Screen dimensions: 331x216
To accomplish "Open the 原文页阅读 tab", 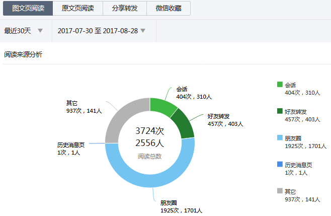I will coord(77,8).
